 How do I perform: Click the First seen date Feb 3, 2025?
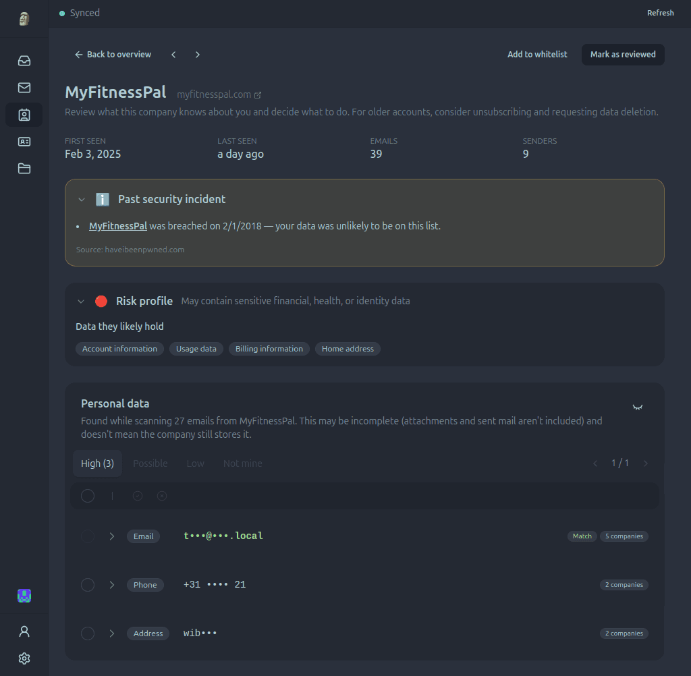[93, 154]
